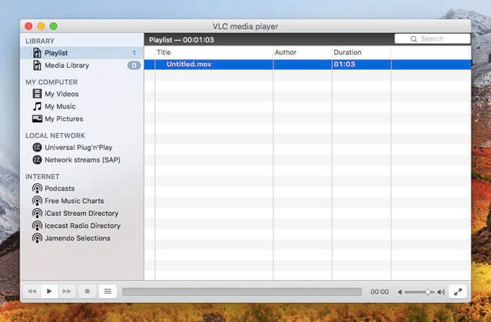
Task: Sort by the Author column header
Action: pyautogui.click(x=303, y=52)
